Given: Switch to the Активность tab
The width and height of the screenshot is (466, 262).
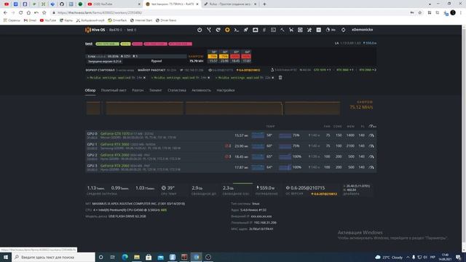Looking at the screenshot, I should coord(201,90).
